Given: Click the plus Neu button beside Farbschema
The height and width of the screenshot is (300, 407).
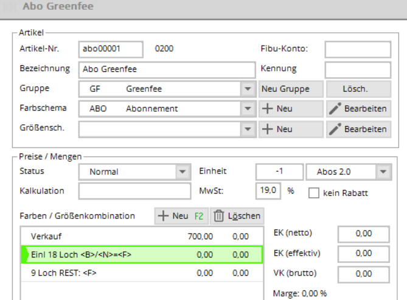Looking at the screenshot, I should (290, 109).
